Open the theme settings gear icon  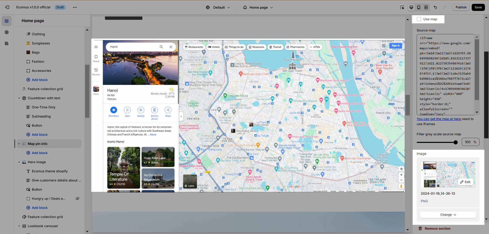(x=7, y=32)
